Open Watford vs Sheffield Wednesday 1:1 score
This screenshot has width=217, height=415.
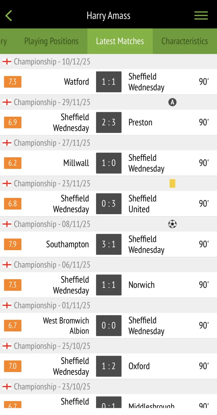108,82
